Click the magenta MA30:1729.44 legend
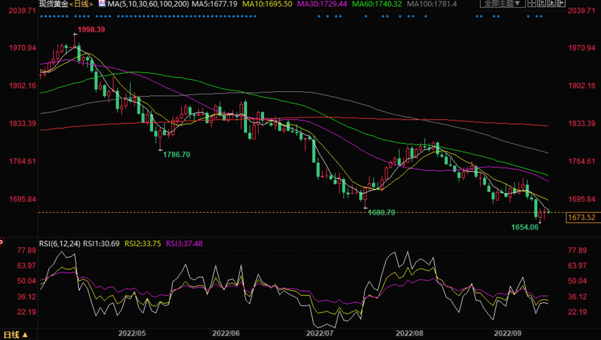 (322, 4)
